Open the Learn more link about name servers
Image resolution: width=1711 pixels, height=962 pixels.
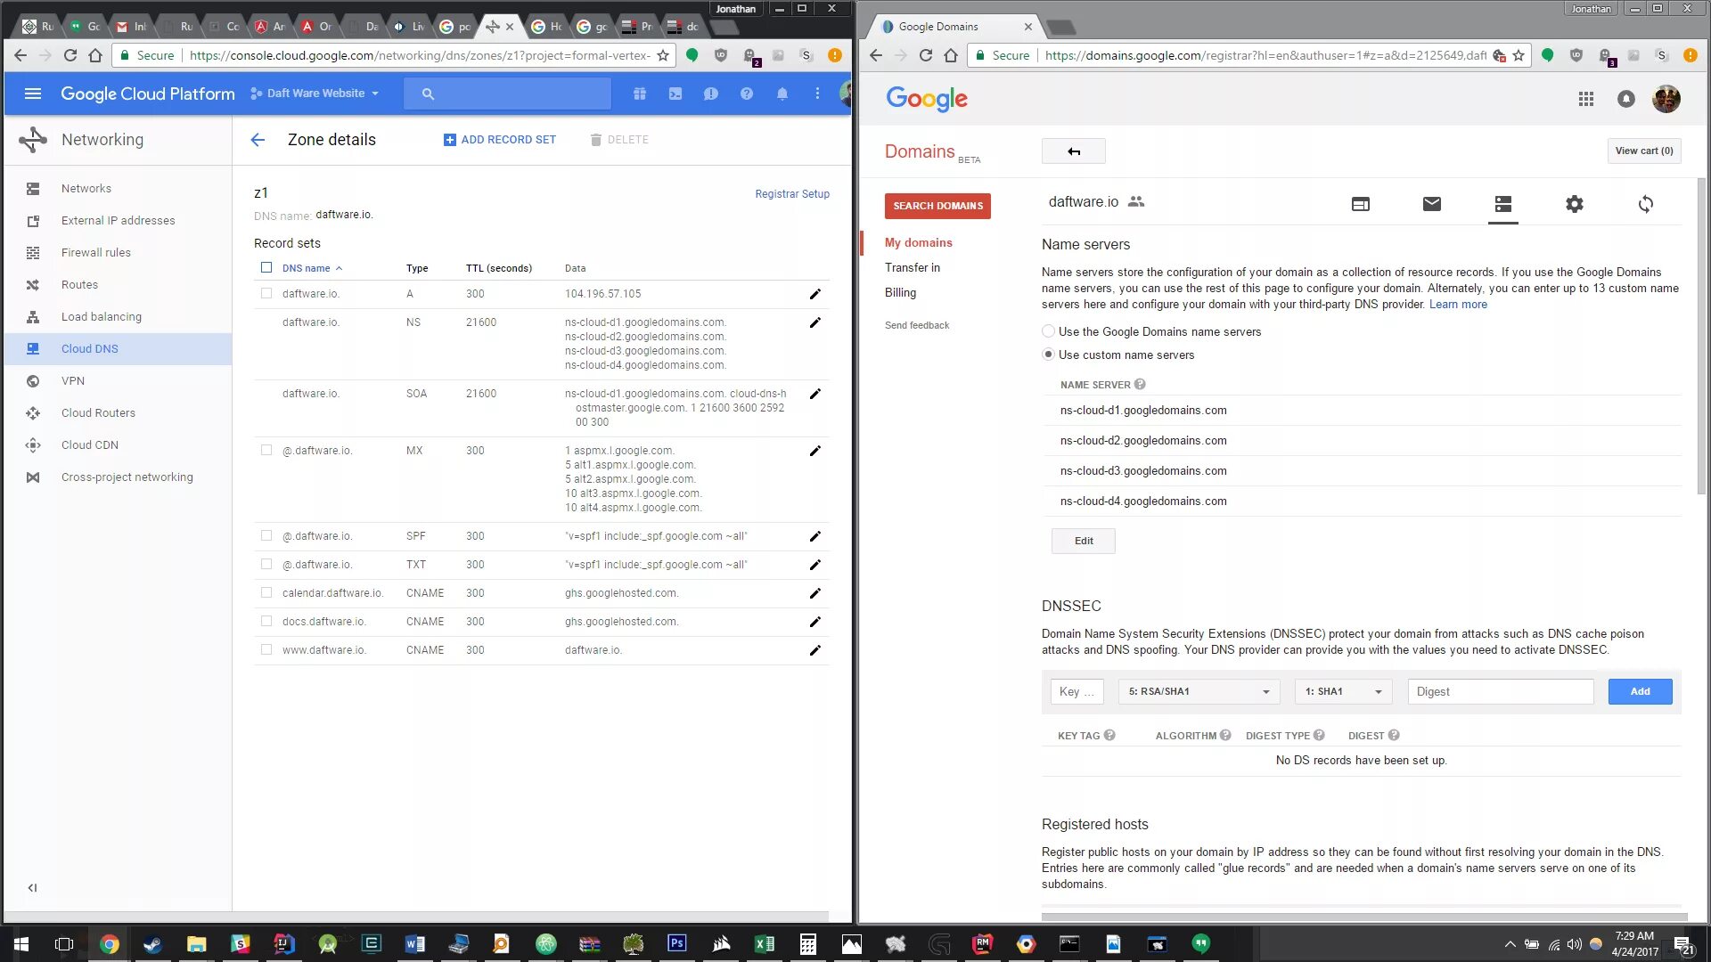1458,305
